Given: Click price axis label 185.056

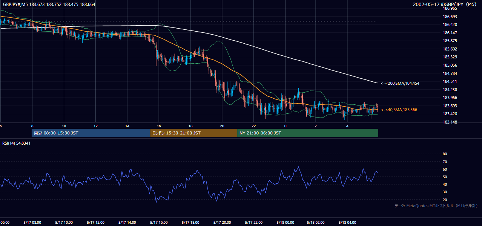Looking at the screenshot, I should (450, 65).
